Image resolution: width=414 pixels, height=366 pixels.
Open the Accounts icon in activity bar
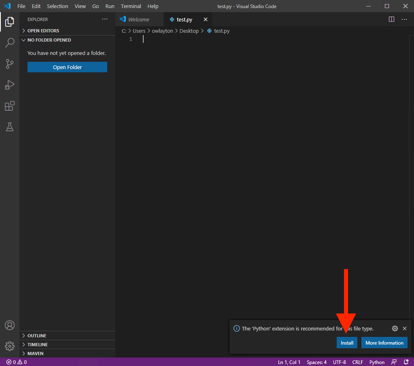click(9, 325)
